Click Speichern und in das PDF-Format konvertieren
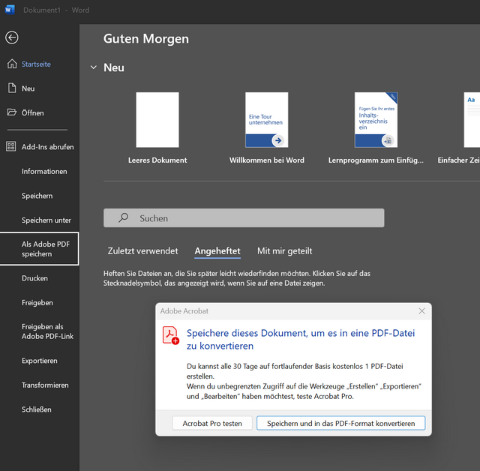480x471 pixels. pyautogui.click(x=341, y=423)
